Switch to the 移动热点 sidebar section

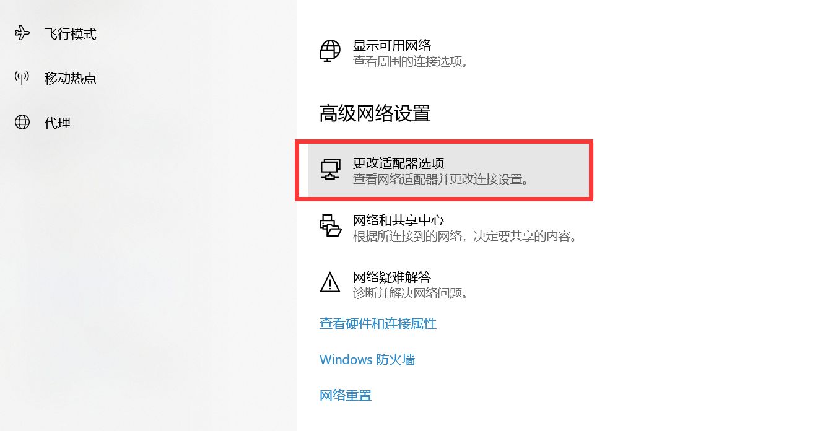(x=149, y=78)
